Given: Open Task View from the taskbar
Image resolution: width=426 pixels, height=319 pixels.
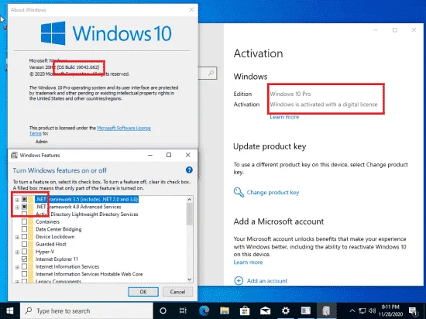Looking at the screenshot, I should tap(183, 310).
